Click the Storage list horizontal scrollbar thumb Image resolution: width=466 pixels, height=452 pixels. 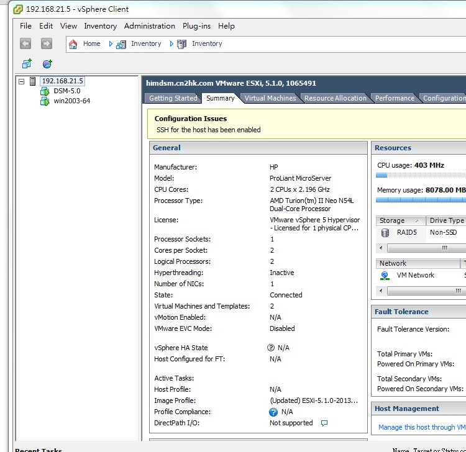tap(426, 248)
